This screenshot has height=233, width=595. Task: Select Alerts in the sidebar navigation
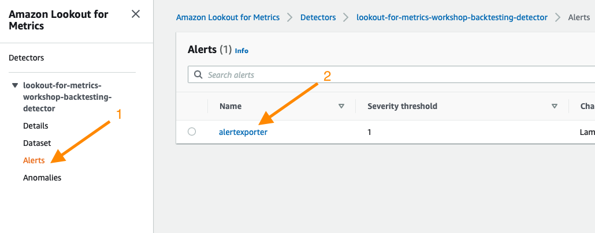[34, 160]
